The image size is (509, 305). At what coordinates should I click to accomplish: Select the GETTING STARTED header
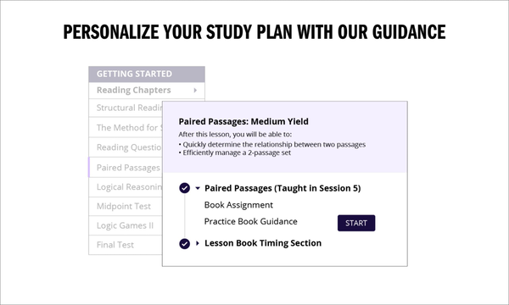[x=147, y=74]
